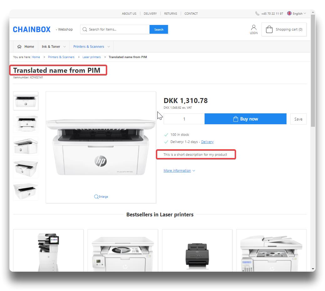Screen dimensions: 325x291
Task: Click the Save button
Action: click(x=298, y=119)
